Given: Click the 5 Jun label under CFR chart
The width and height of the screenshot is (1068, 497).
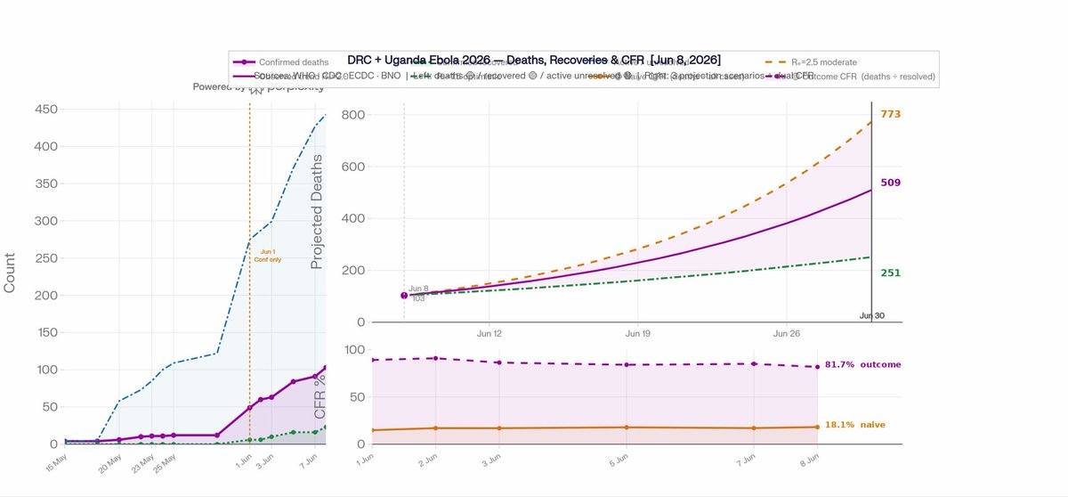Looking at the screenshot, I should click(x=619, y=460).
